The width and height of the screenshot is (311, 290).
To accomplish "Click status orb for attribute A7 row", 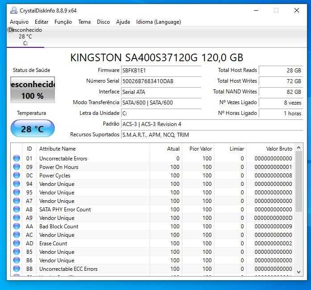I will (17, 201).
